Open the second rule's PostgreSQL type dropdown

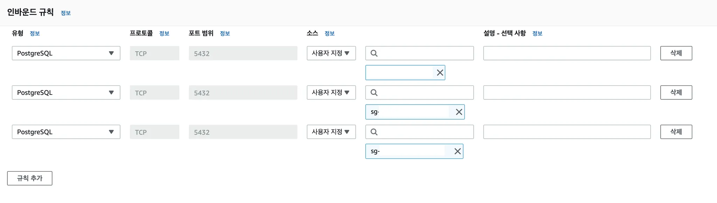(66, 93)
